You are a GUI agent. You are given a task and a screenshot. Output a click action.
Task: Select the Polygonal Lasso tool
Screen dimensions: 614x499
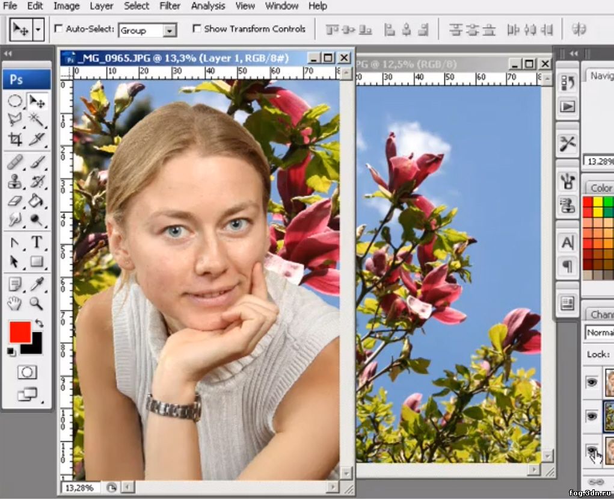(15, 120)
